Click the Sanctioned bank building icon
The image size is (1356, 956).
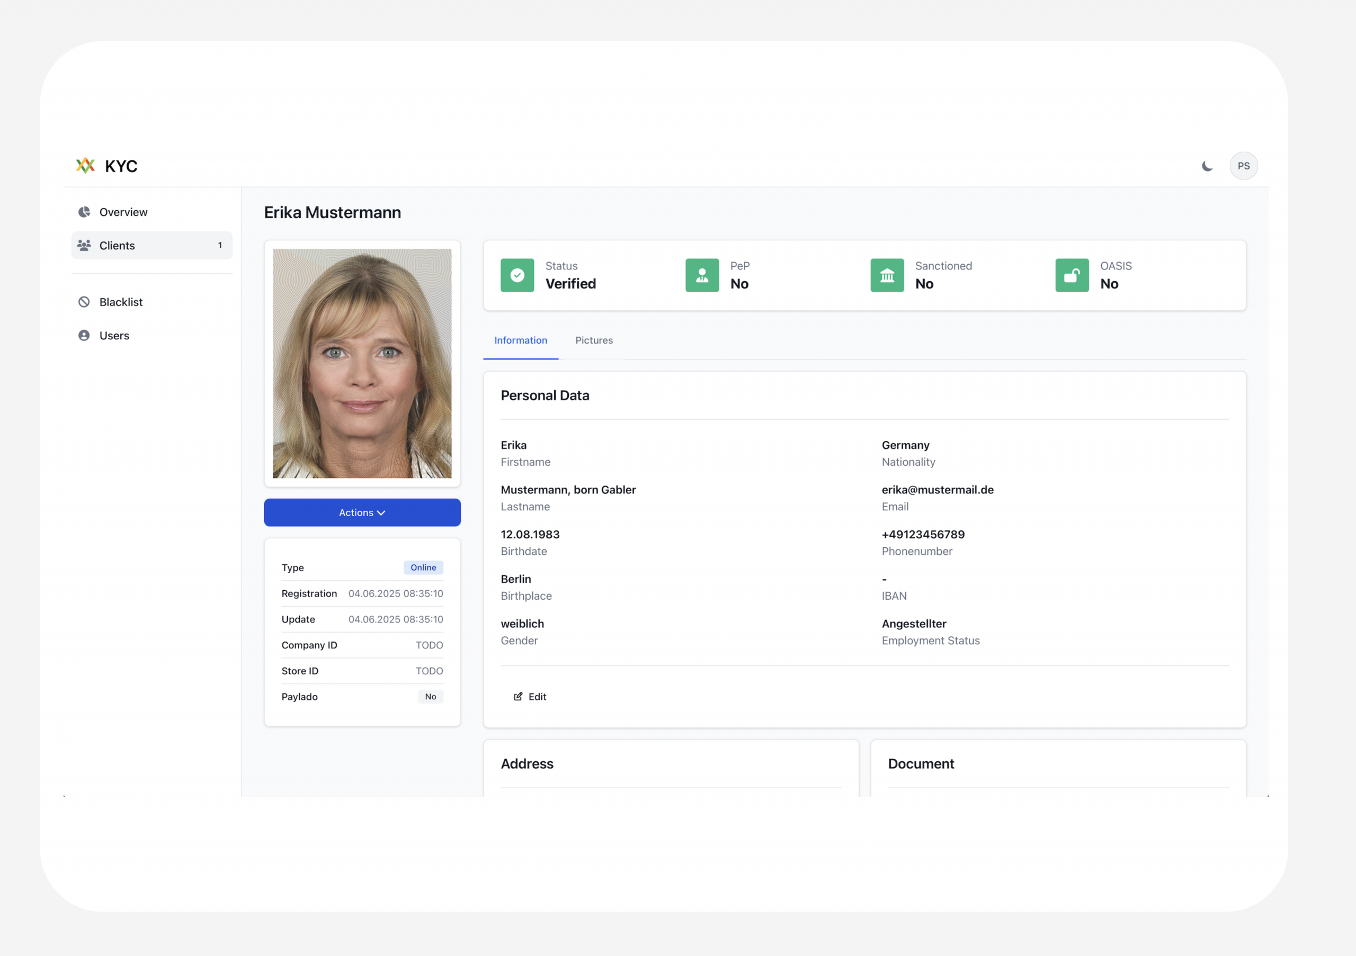(x=887, y=276)
